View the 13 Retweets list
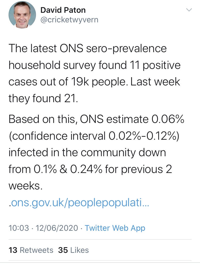200x264 pixels. click(31, 250)
